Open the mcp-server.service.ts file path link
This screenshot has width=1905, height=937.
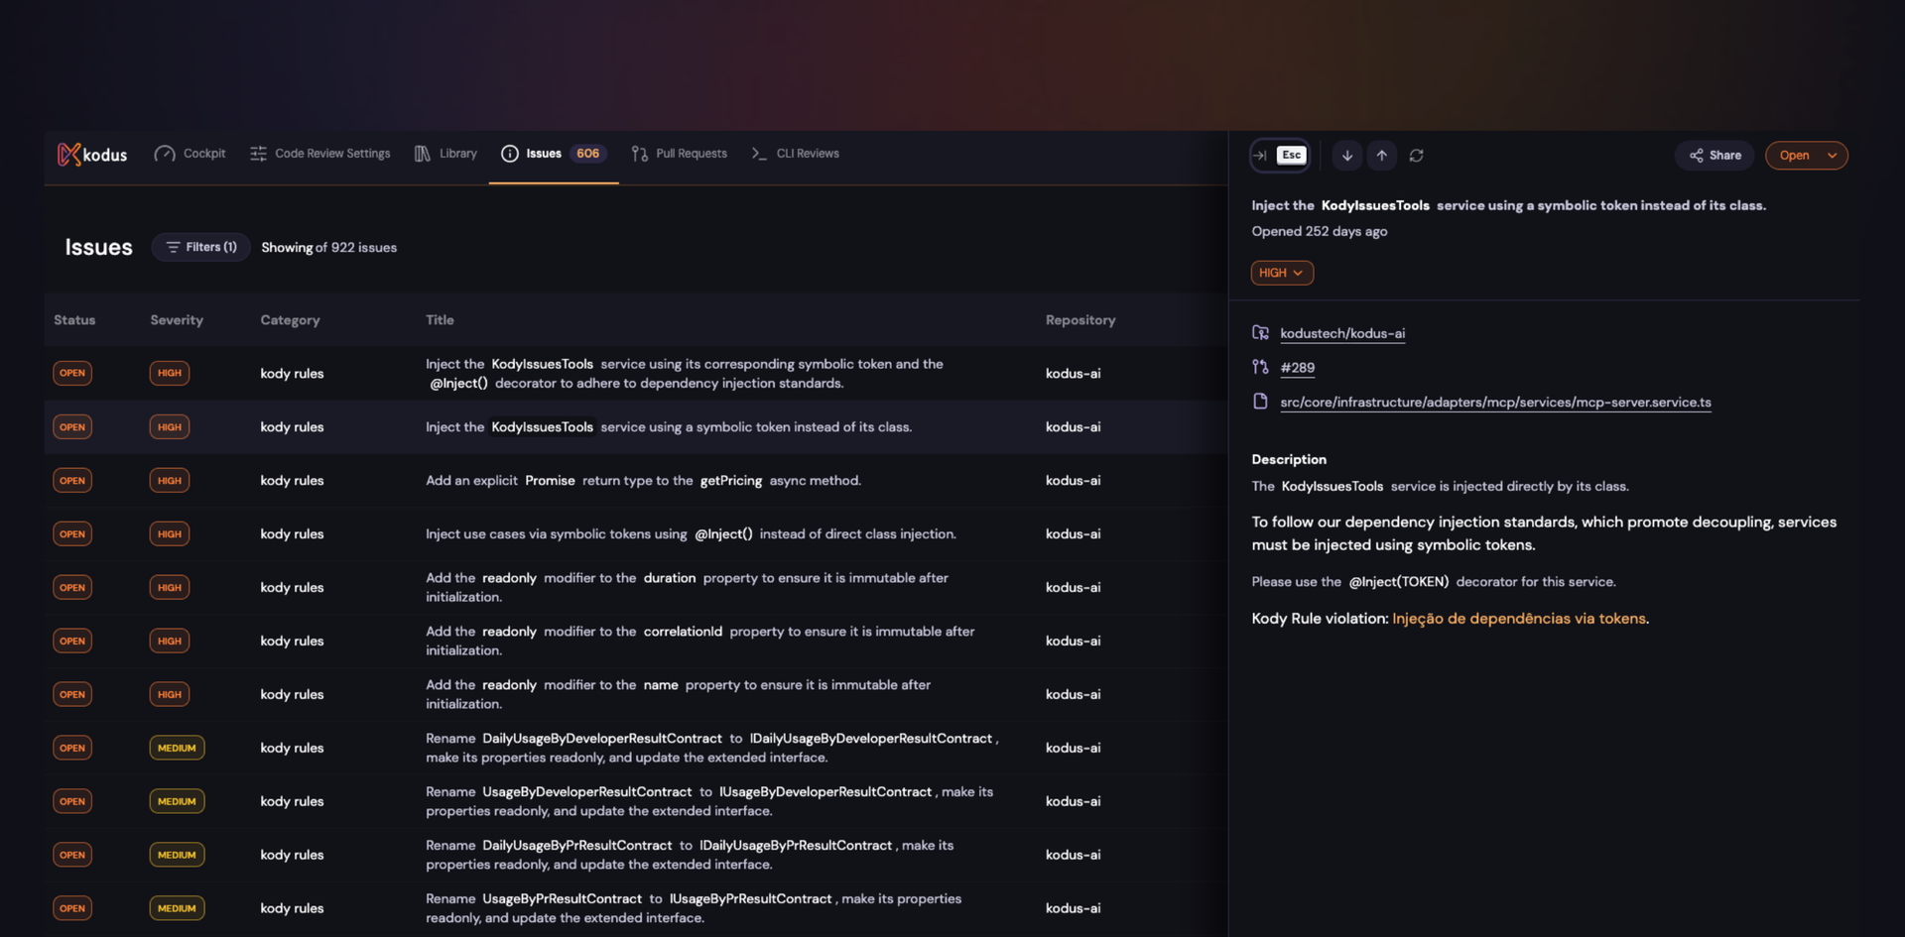click(x=1495, y=402)
